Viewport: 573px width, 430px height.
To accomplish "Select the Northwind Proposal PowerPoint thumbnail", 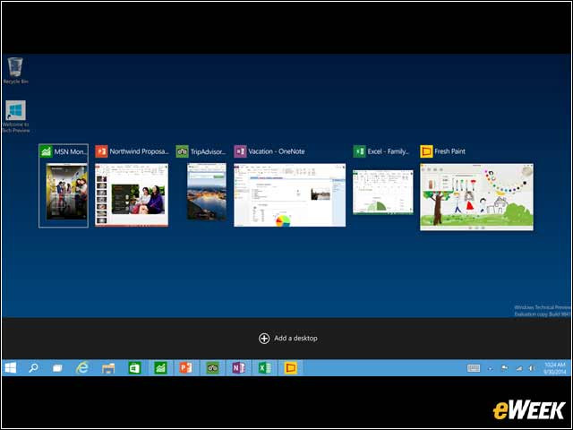I will 132,195.
